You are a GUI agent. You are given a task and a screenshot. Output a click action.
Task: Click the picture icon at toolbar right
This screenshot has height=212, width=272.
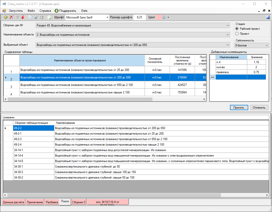[268, 17]
